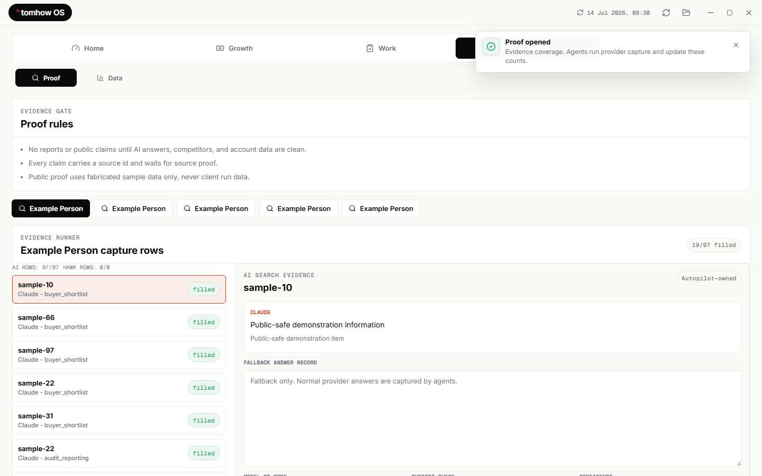Select the sample-97 capture row

pos(119,355)
